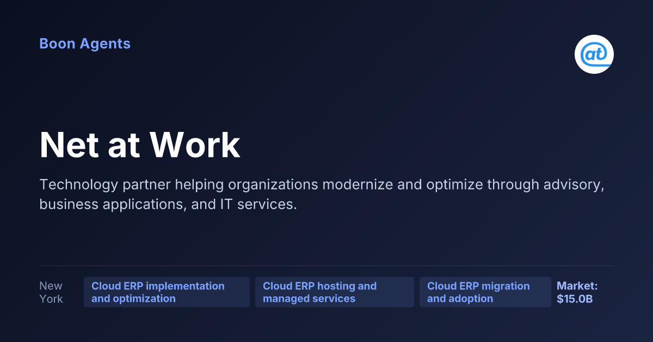Click the Boon Agents brand label
The image size is (653, 342).
click(85, 43)
